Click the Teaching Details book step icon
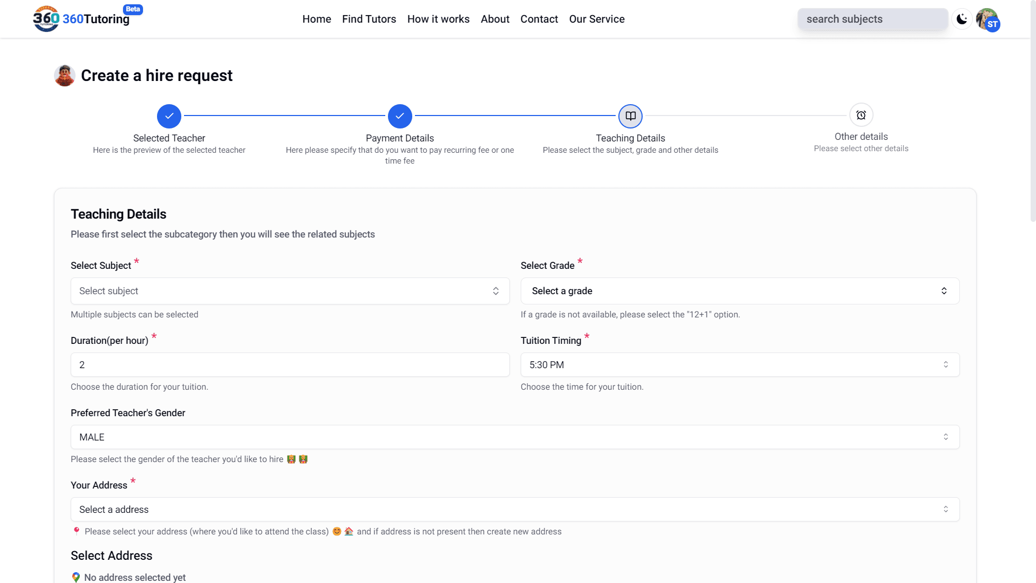Image resolution: width=1036 pixels, height=583 pixels. (x=630, y=116)
